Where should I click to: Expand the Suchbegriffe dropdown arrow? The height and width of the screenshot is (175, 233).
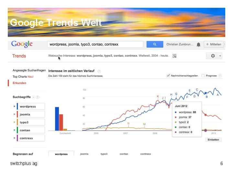[33, 97]
